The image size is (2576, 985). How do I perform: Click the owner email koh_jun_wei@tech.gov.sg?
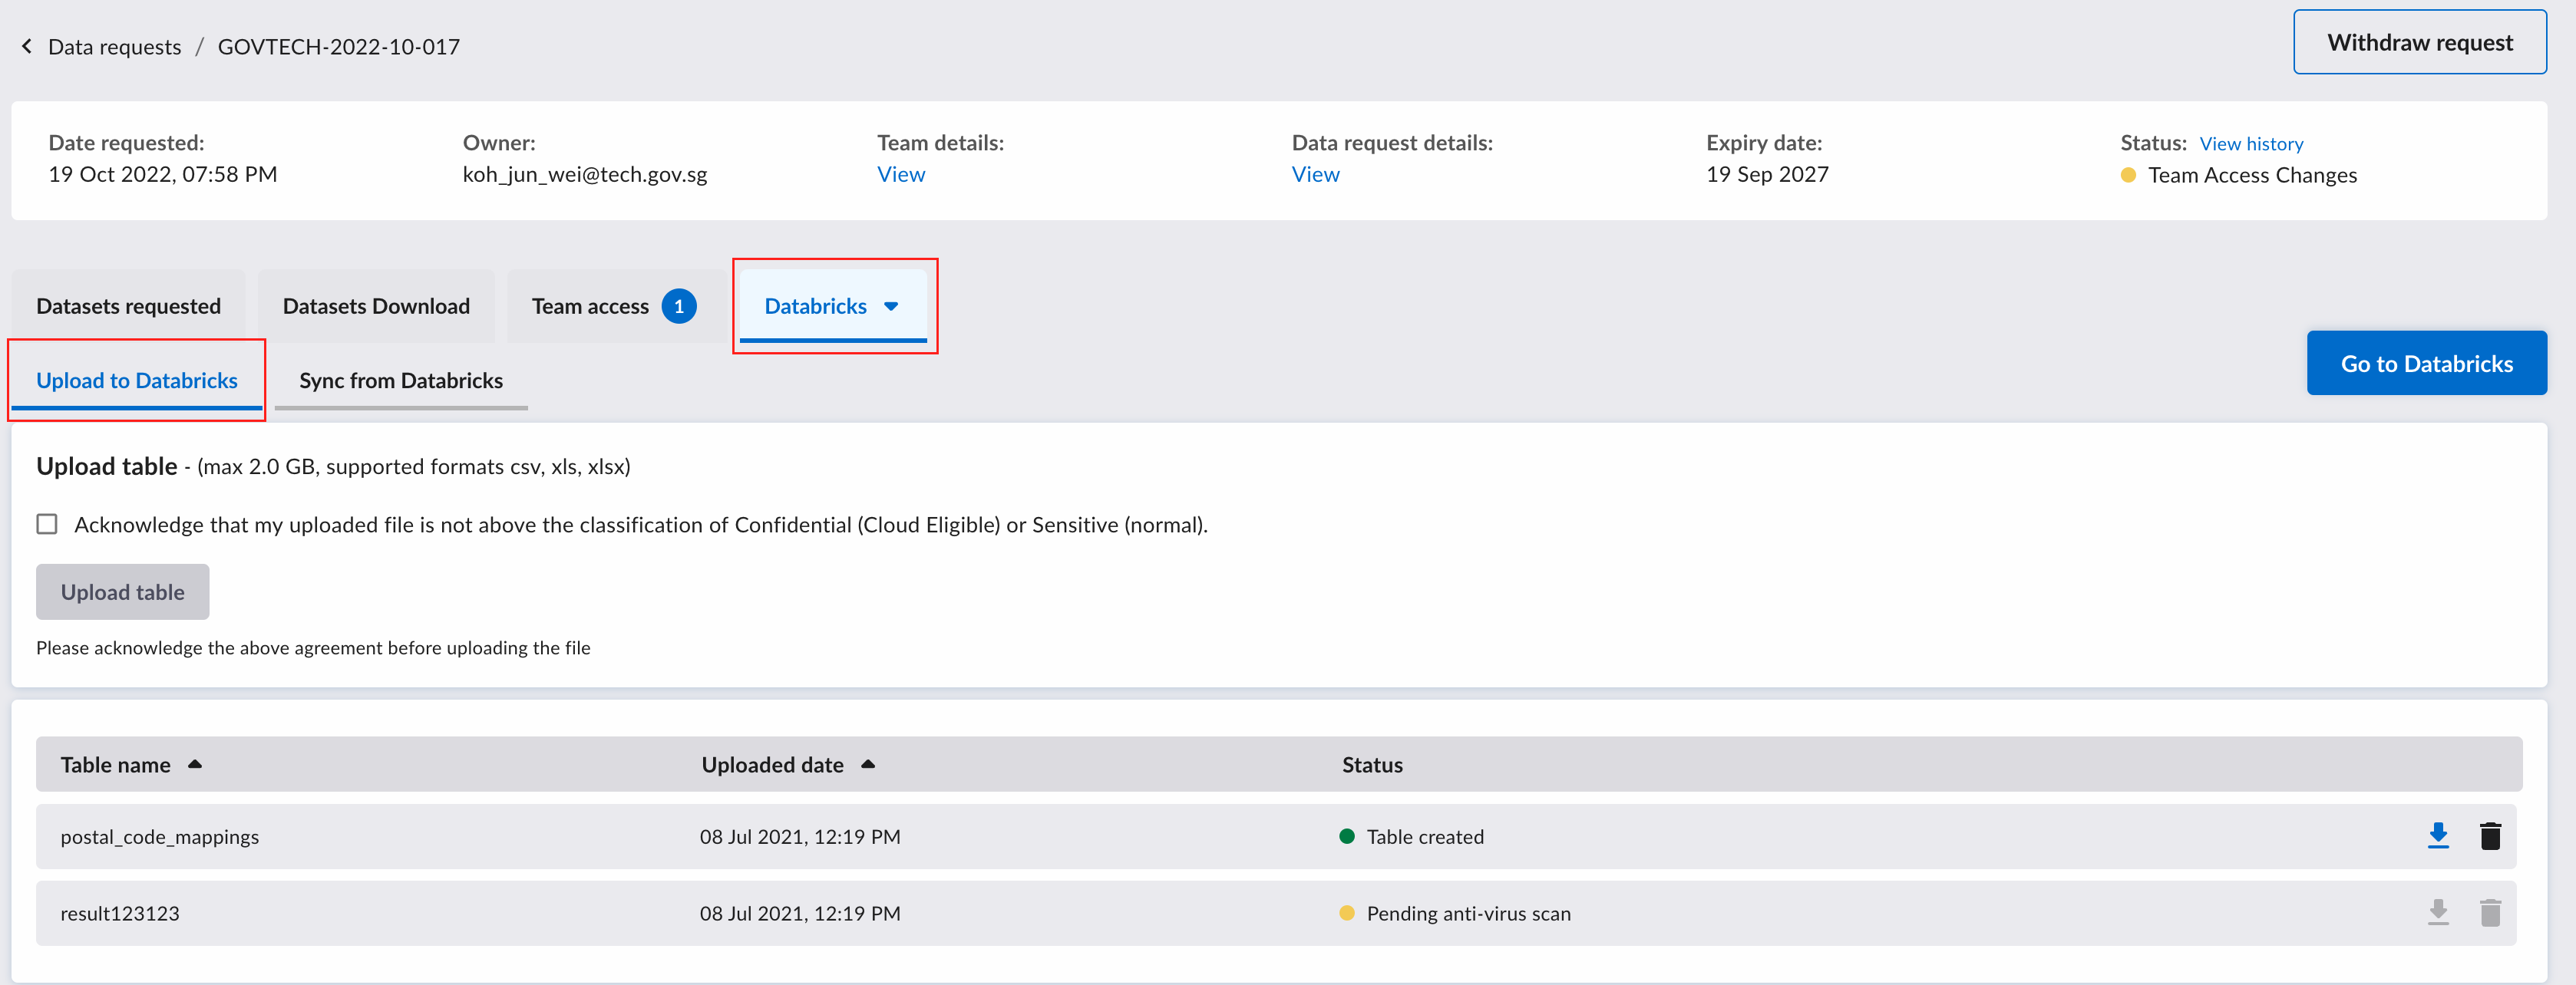pos(585,175)
